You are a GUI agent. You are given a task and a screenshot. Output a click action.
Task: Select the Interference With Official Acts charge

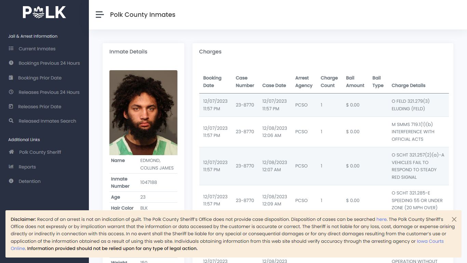(413, 131)
